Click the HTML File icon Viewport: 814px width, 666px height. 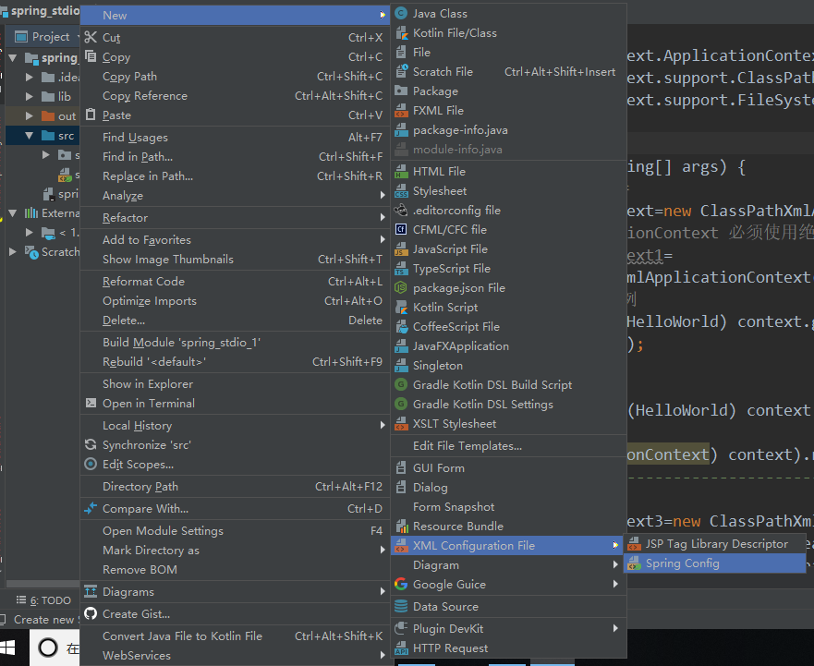pos(401,171)
